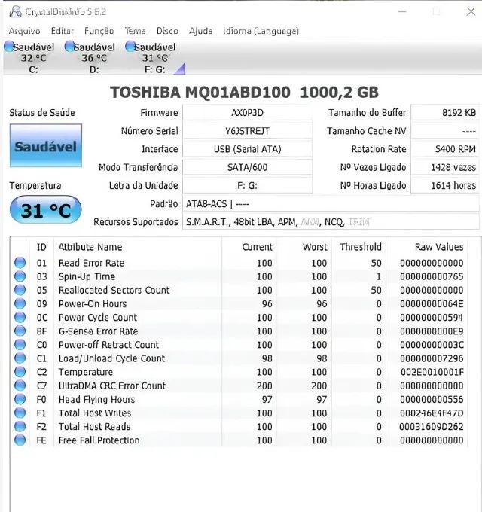The image size is (482, 512).
Task: Click the TOSHIBA MQ01ABD100 disk title
Action: 244,93
